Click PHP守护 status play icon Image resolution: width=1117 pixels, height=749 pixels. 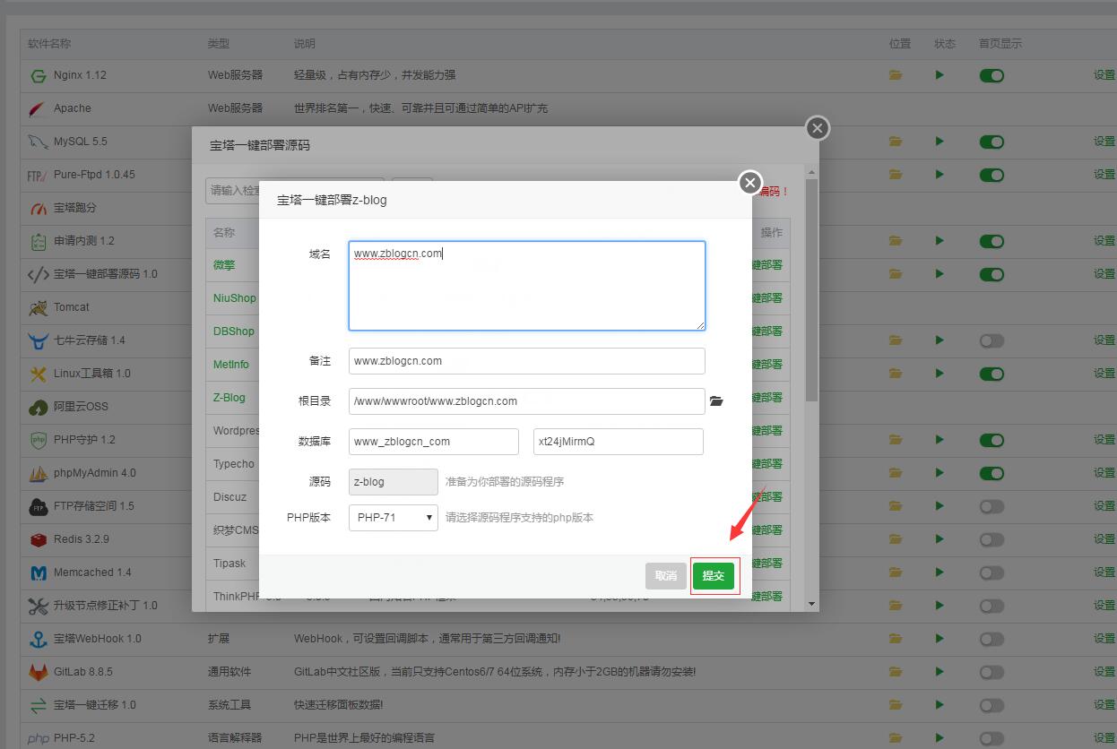939,440
